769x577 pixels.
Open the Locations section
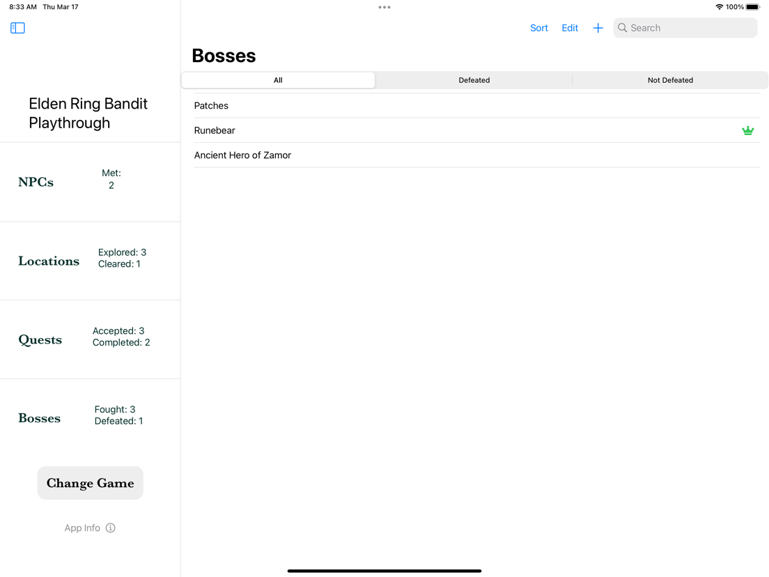point(91,261)
